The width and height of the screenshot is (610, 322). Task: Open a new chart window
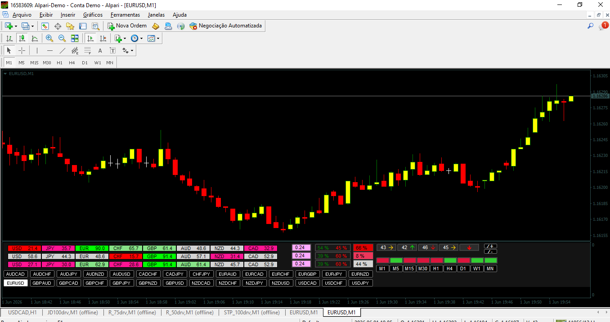(9, 26)
